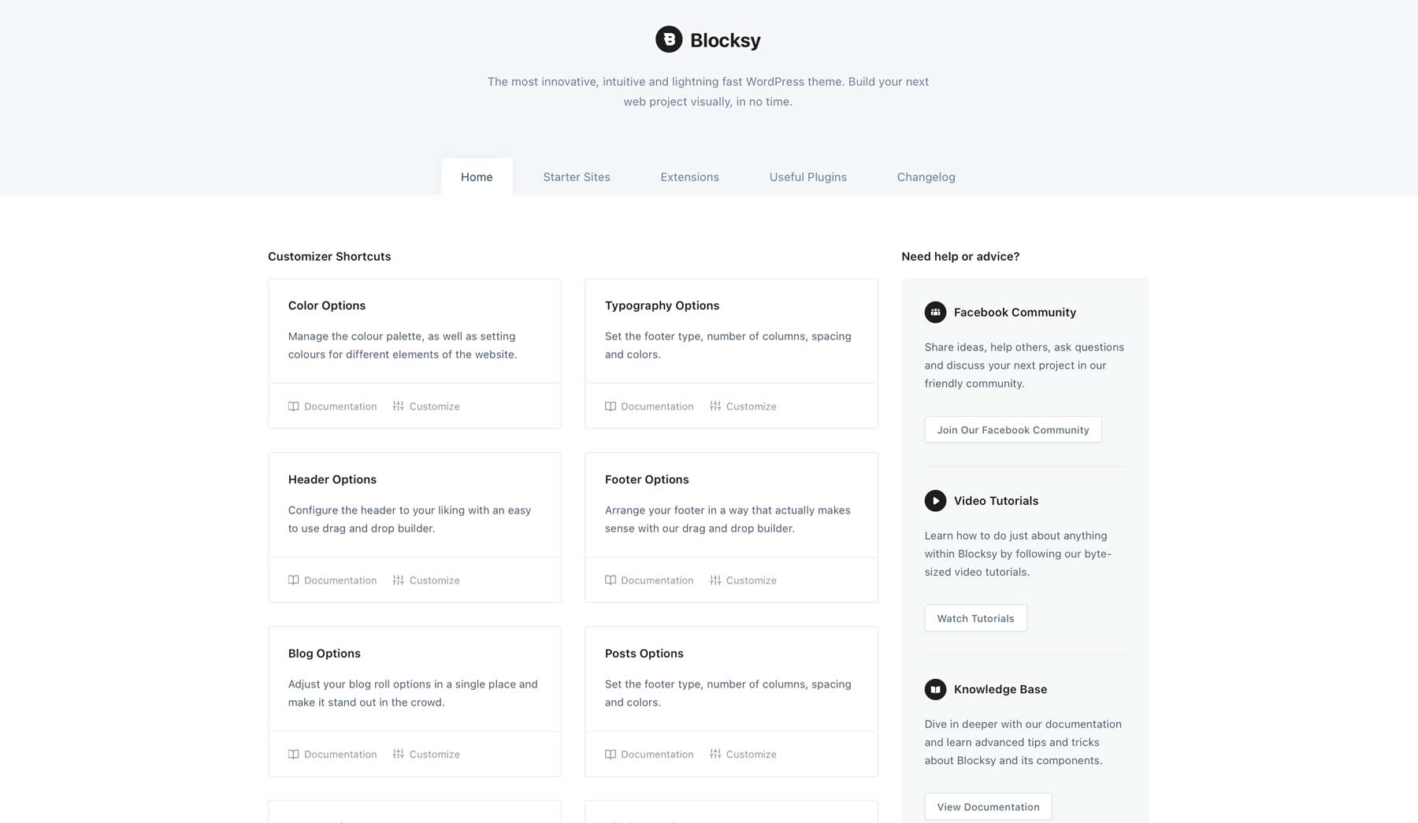Click sliders icon in Posts Options card
This screenshot has height=823, width=1418.
(715, 754)
